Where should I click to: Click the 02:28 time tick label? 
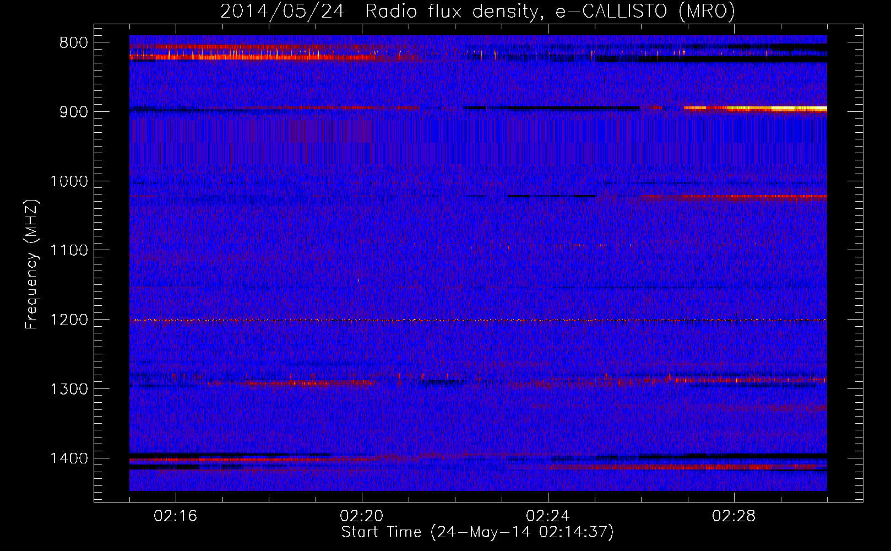(734, 516)
